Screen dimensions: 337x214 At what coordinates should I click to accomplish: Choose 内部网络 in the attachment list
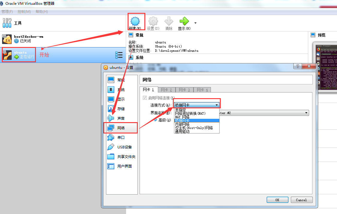click(197, 124)
